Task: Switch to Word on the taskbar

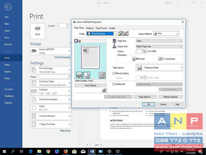Action: click(x=92, y=152)
